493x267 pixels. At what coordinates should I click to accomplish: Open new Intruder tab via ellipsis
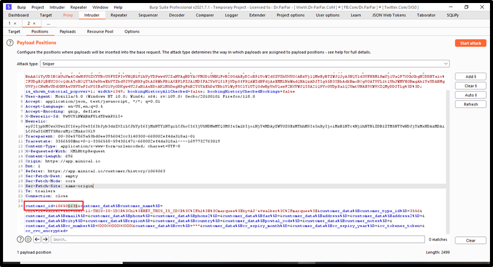(48, 23)
